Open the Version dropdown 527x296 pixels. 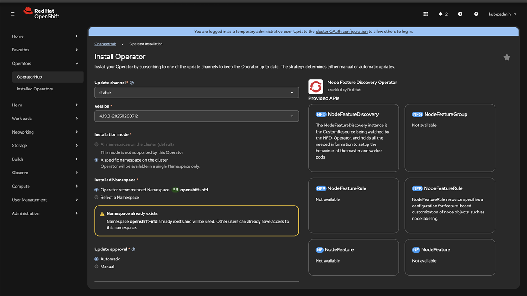click(196, 116)
